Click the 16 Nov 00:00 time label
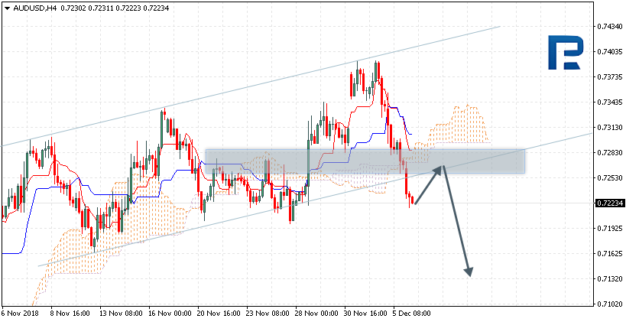626x322 pixels. coord(169,314)
